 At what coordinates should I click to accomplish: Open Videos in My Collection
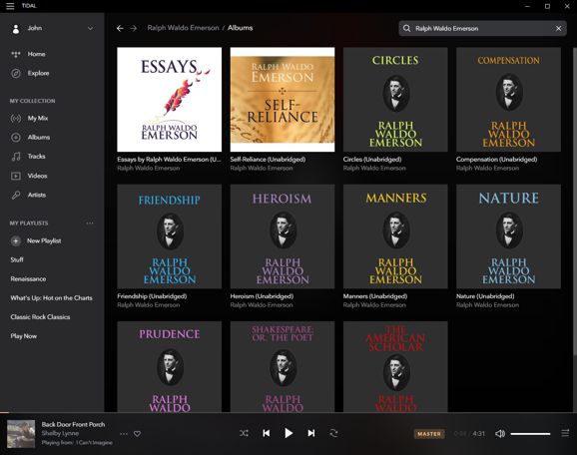(x=37, y=176)
